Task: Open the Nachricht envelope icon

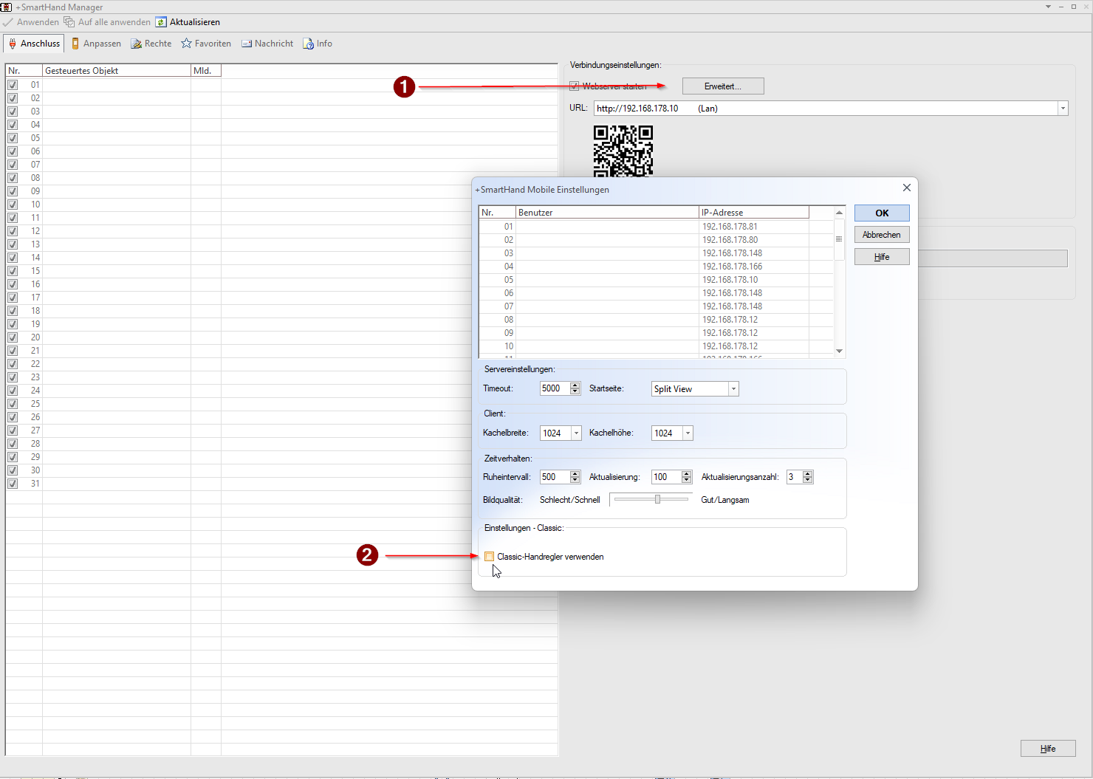Action: [247, 44]
